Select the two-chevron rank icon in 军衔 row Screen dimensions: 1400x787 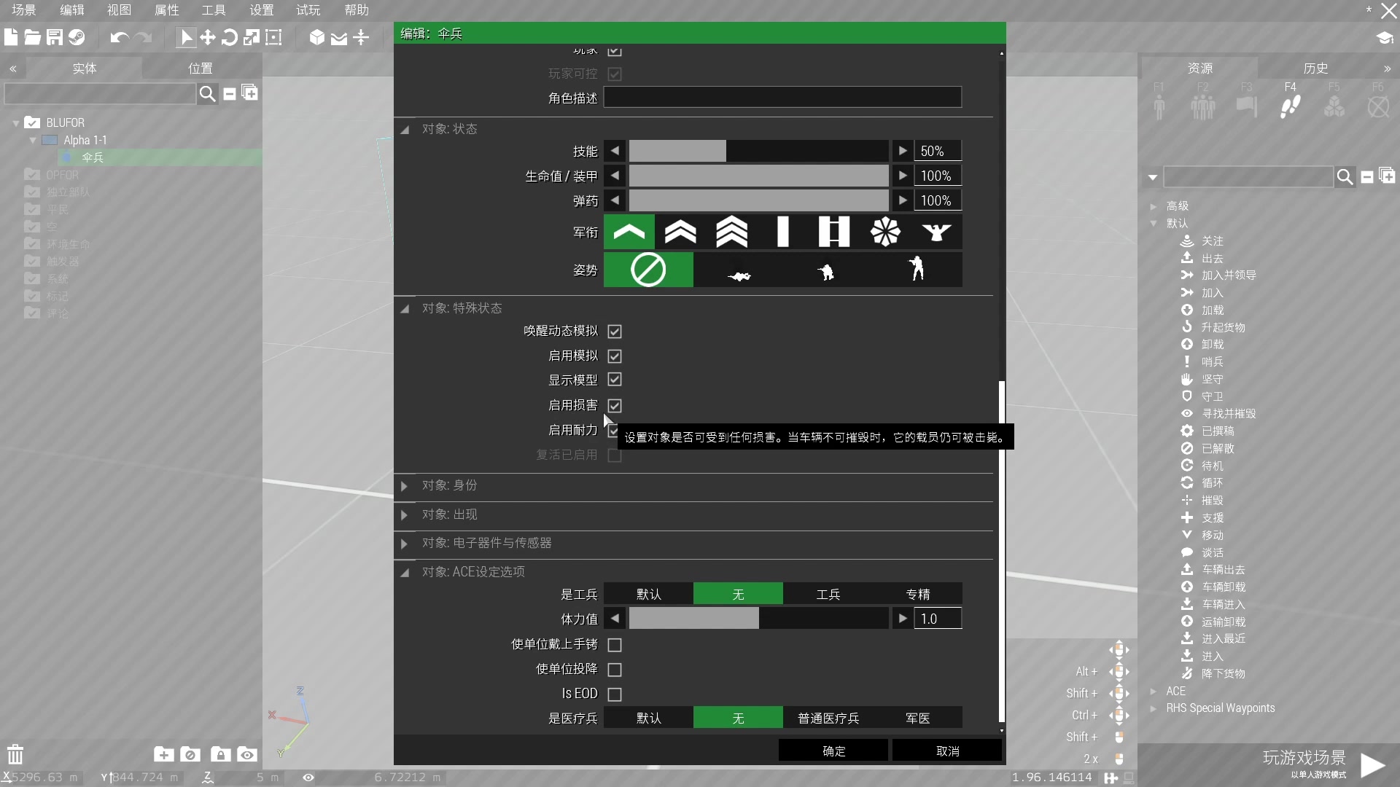[680, 232]
